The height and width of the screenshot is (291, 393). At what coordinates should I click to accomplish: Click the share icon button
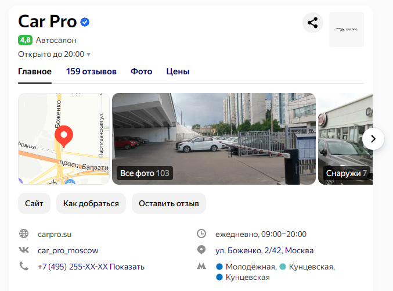[312, 23]
